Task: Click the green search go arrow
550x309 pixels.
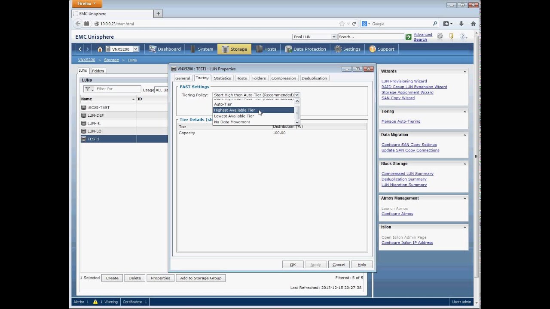Action: pos(409,37)
